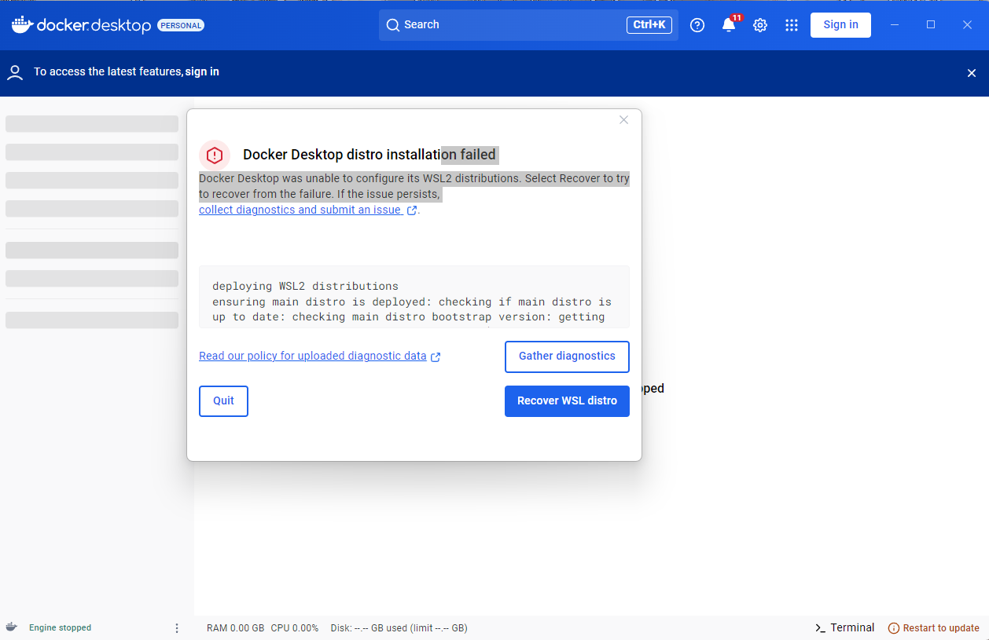The image size is (989, 640).
Task: Click the 'sign in' link in banner
Action: (202, 71)
